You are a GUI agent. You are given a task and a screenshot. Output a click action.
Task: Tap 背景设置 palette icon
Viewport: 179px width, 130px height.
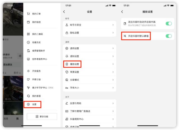click(x=67, y=72)
